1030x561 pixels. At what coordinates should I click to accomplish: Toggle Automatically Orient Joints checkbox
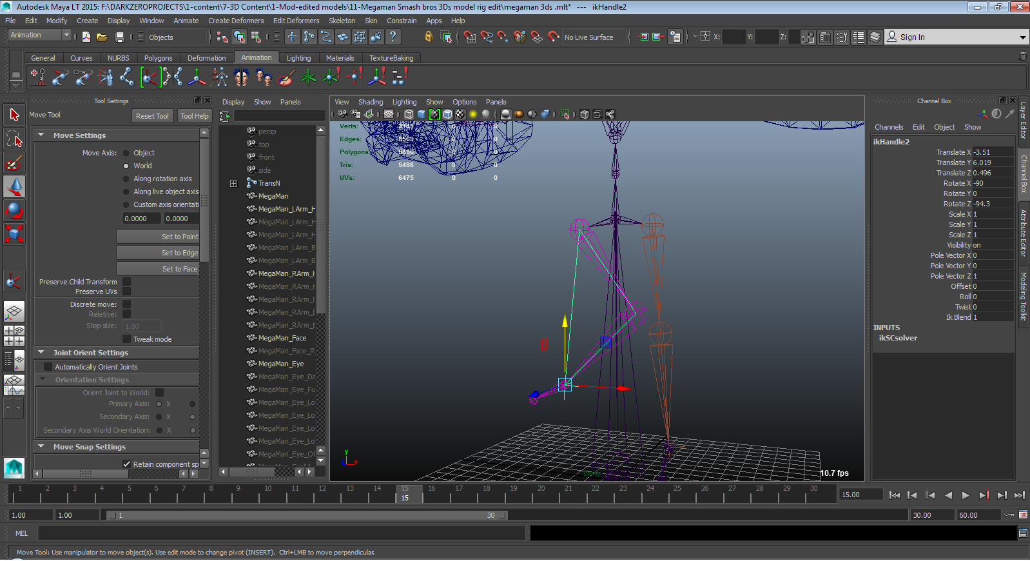pyautogui.click(x=48, y=367)
